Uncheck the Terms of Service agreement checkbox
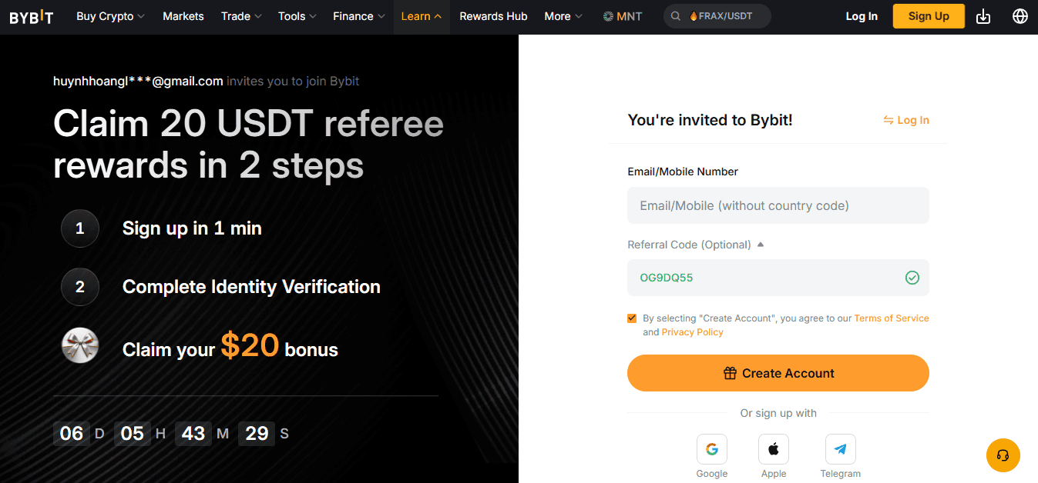The image size is (1038, 483). click(x=632, y=318)
